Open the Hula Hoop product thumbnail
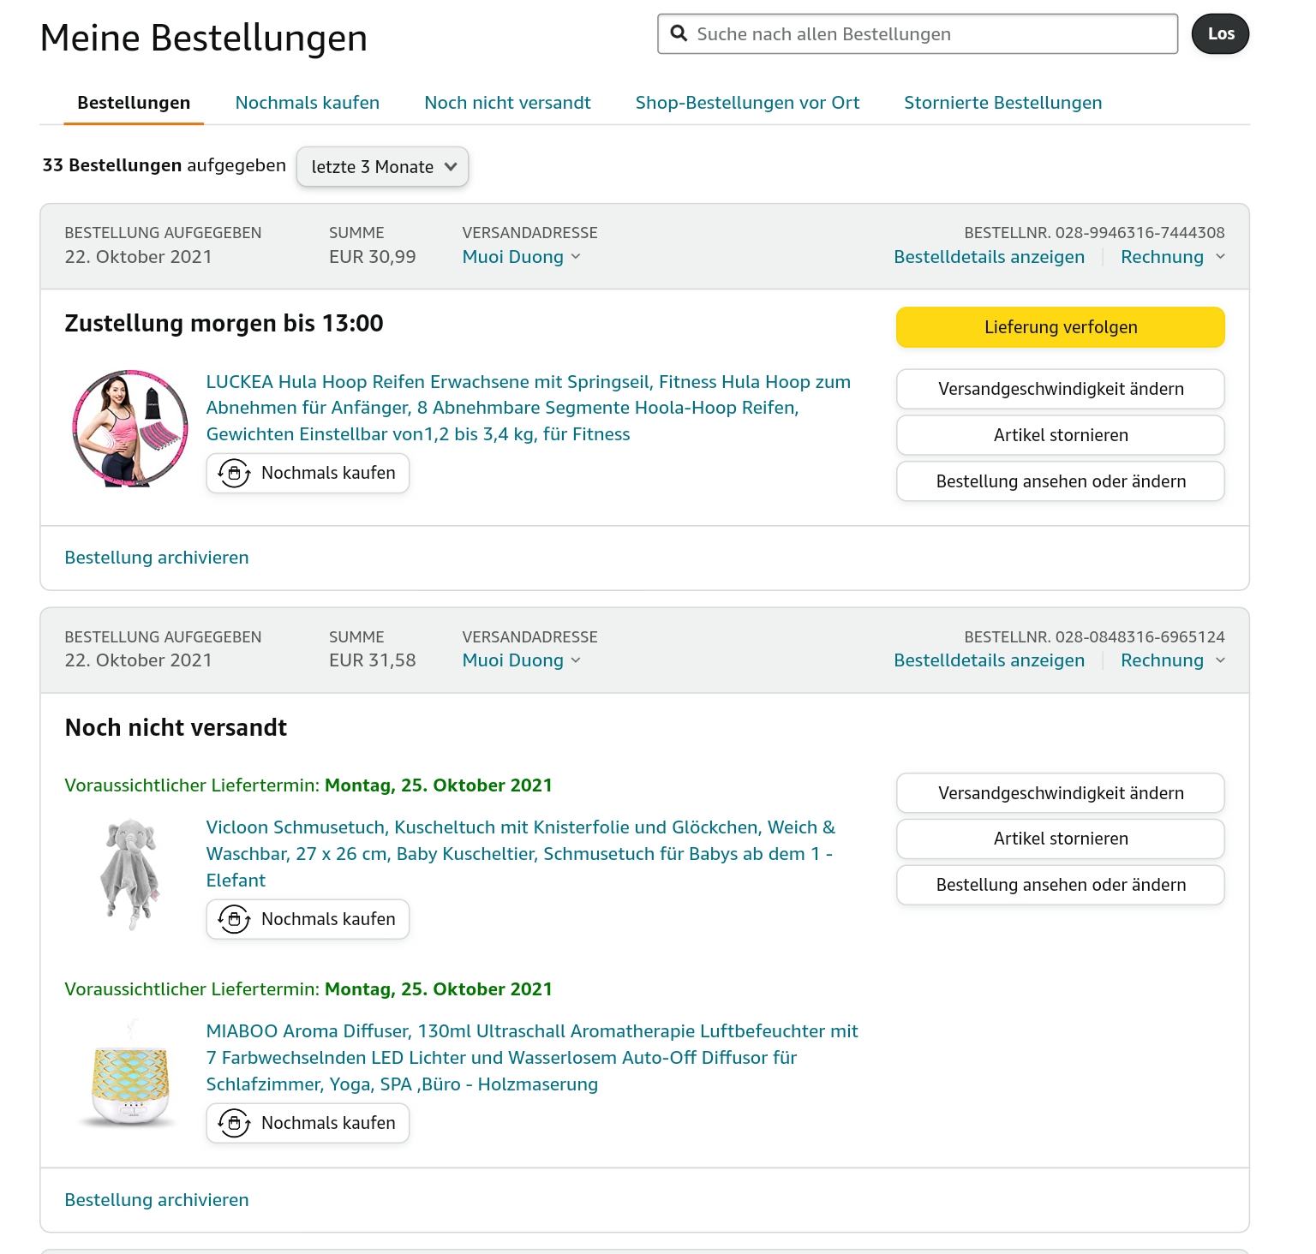The width and height of the screenshot is (1316, 1254). [x=130, y=428]
